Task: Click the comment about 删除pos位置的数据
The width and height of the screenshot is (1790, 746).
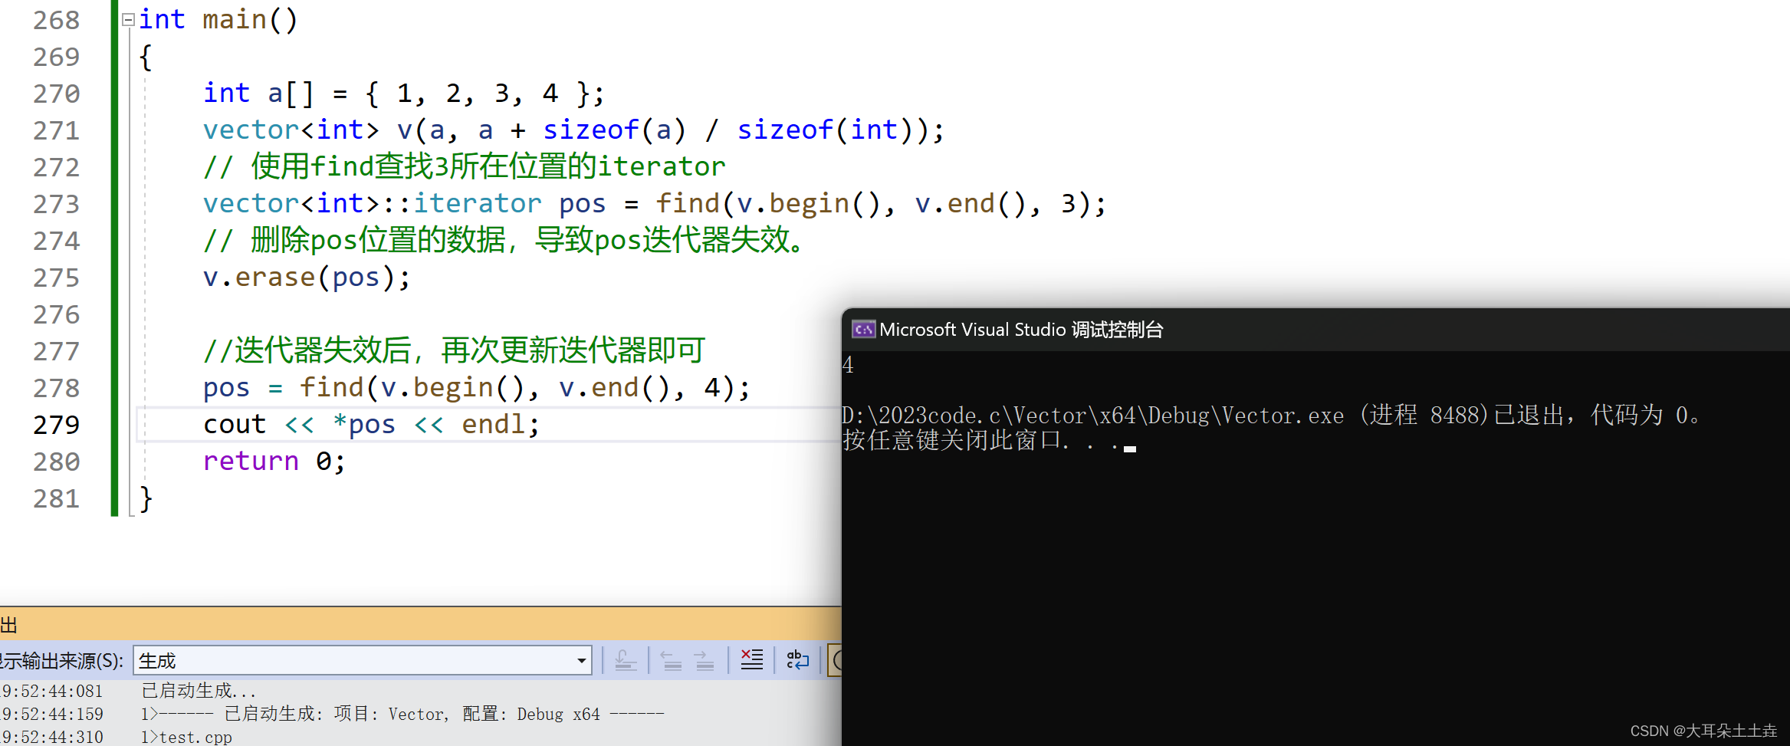Action: tap(504, 241)
